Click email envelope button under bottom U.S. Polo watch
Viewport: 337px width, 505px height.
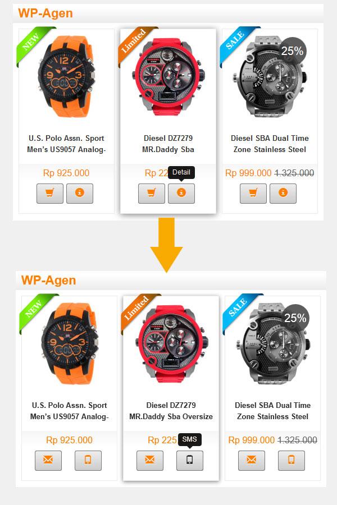coord(48,460)
